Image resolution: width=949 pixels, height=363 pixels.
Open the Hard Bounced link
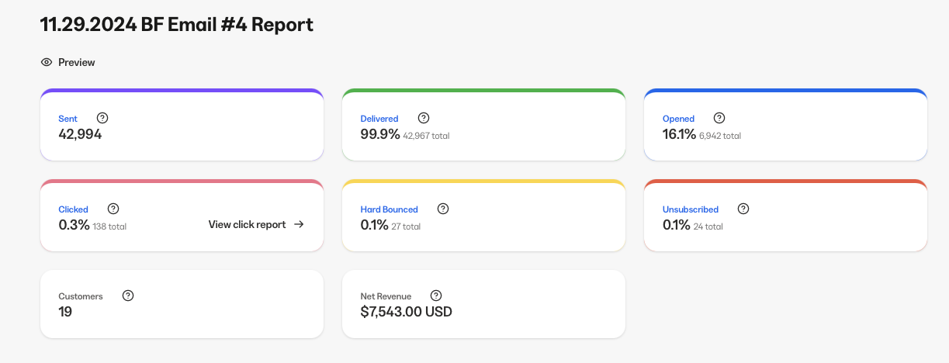point(390,209)
